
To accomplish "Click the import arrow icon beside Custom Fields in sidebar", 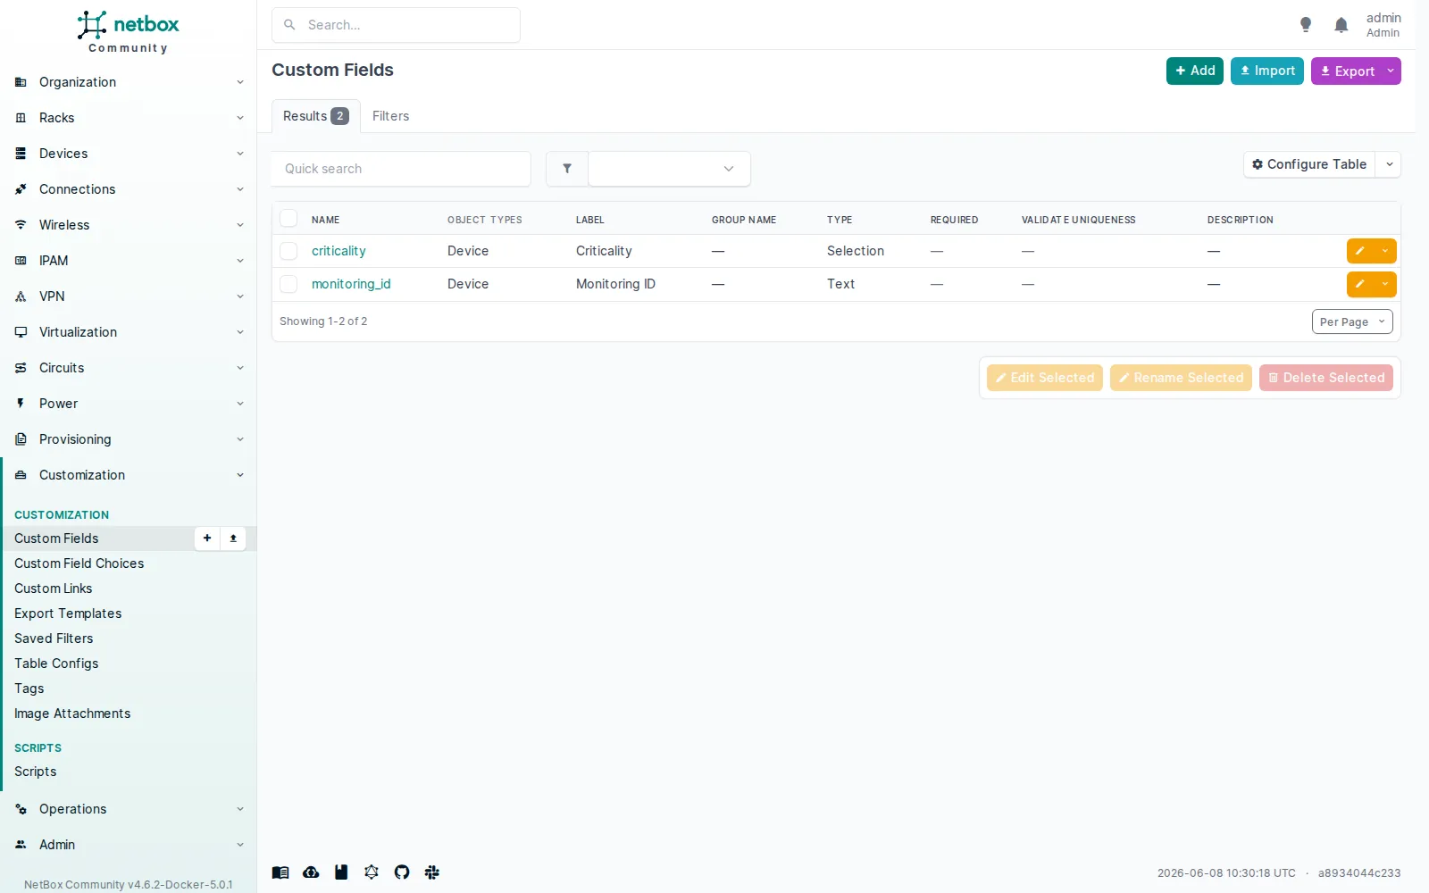I will point(233,538).
